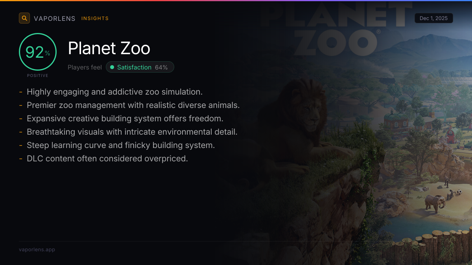Open the vaporlens.app link in the footer

(37, 249)
